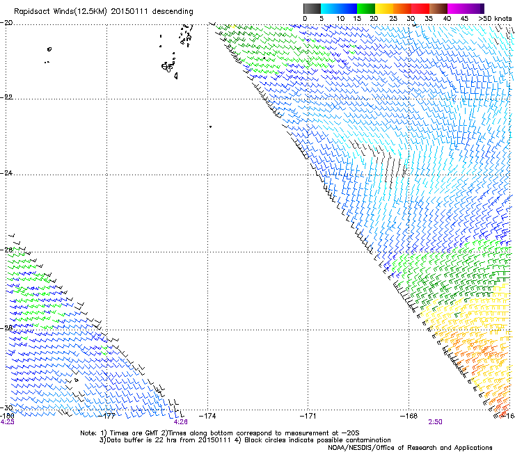Click the blue 10–15 knots legend segment
The image size is (515, 452).
click(348, 8)
